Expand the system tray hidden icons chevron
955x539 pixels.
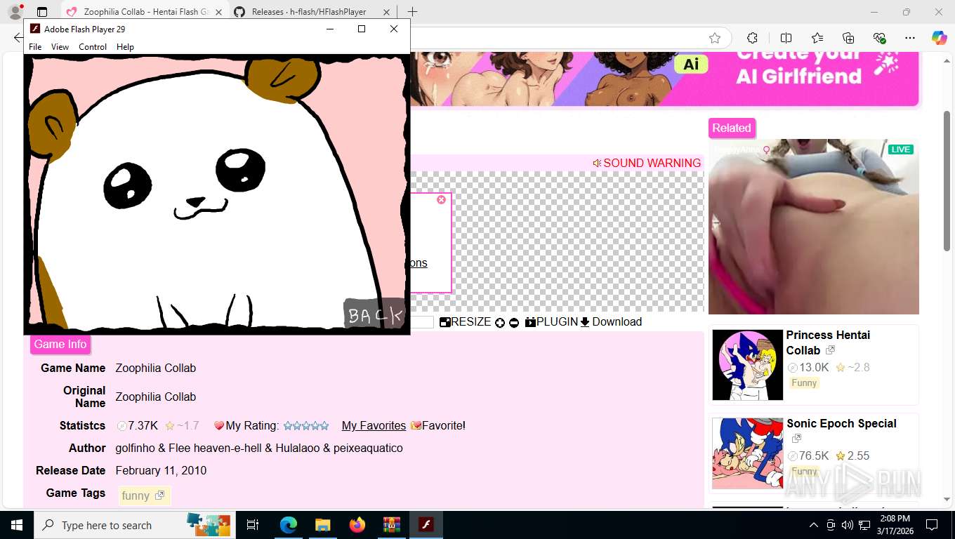814,525
